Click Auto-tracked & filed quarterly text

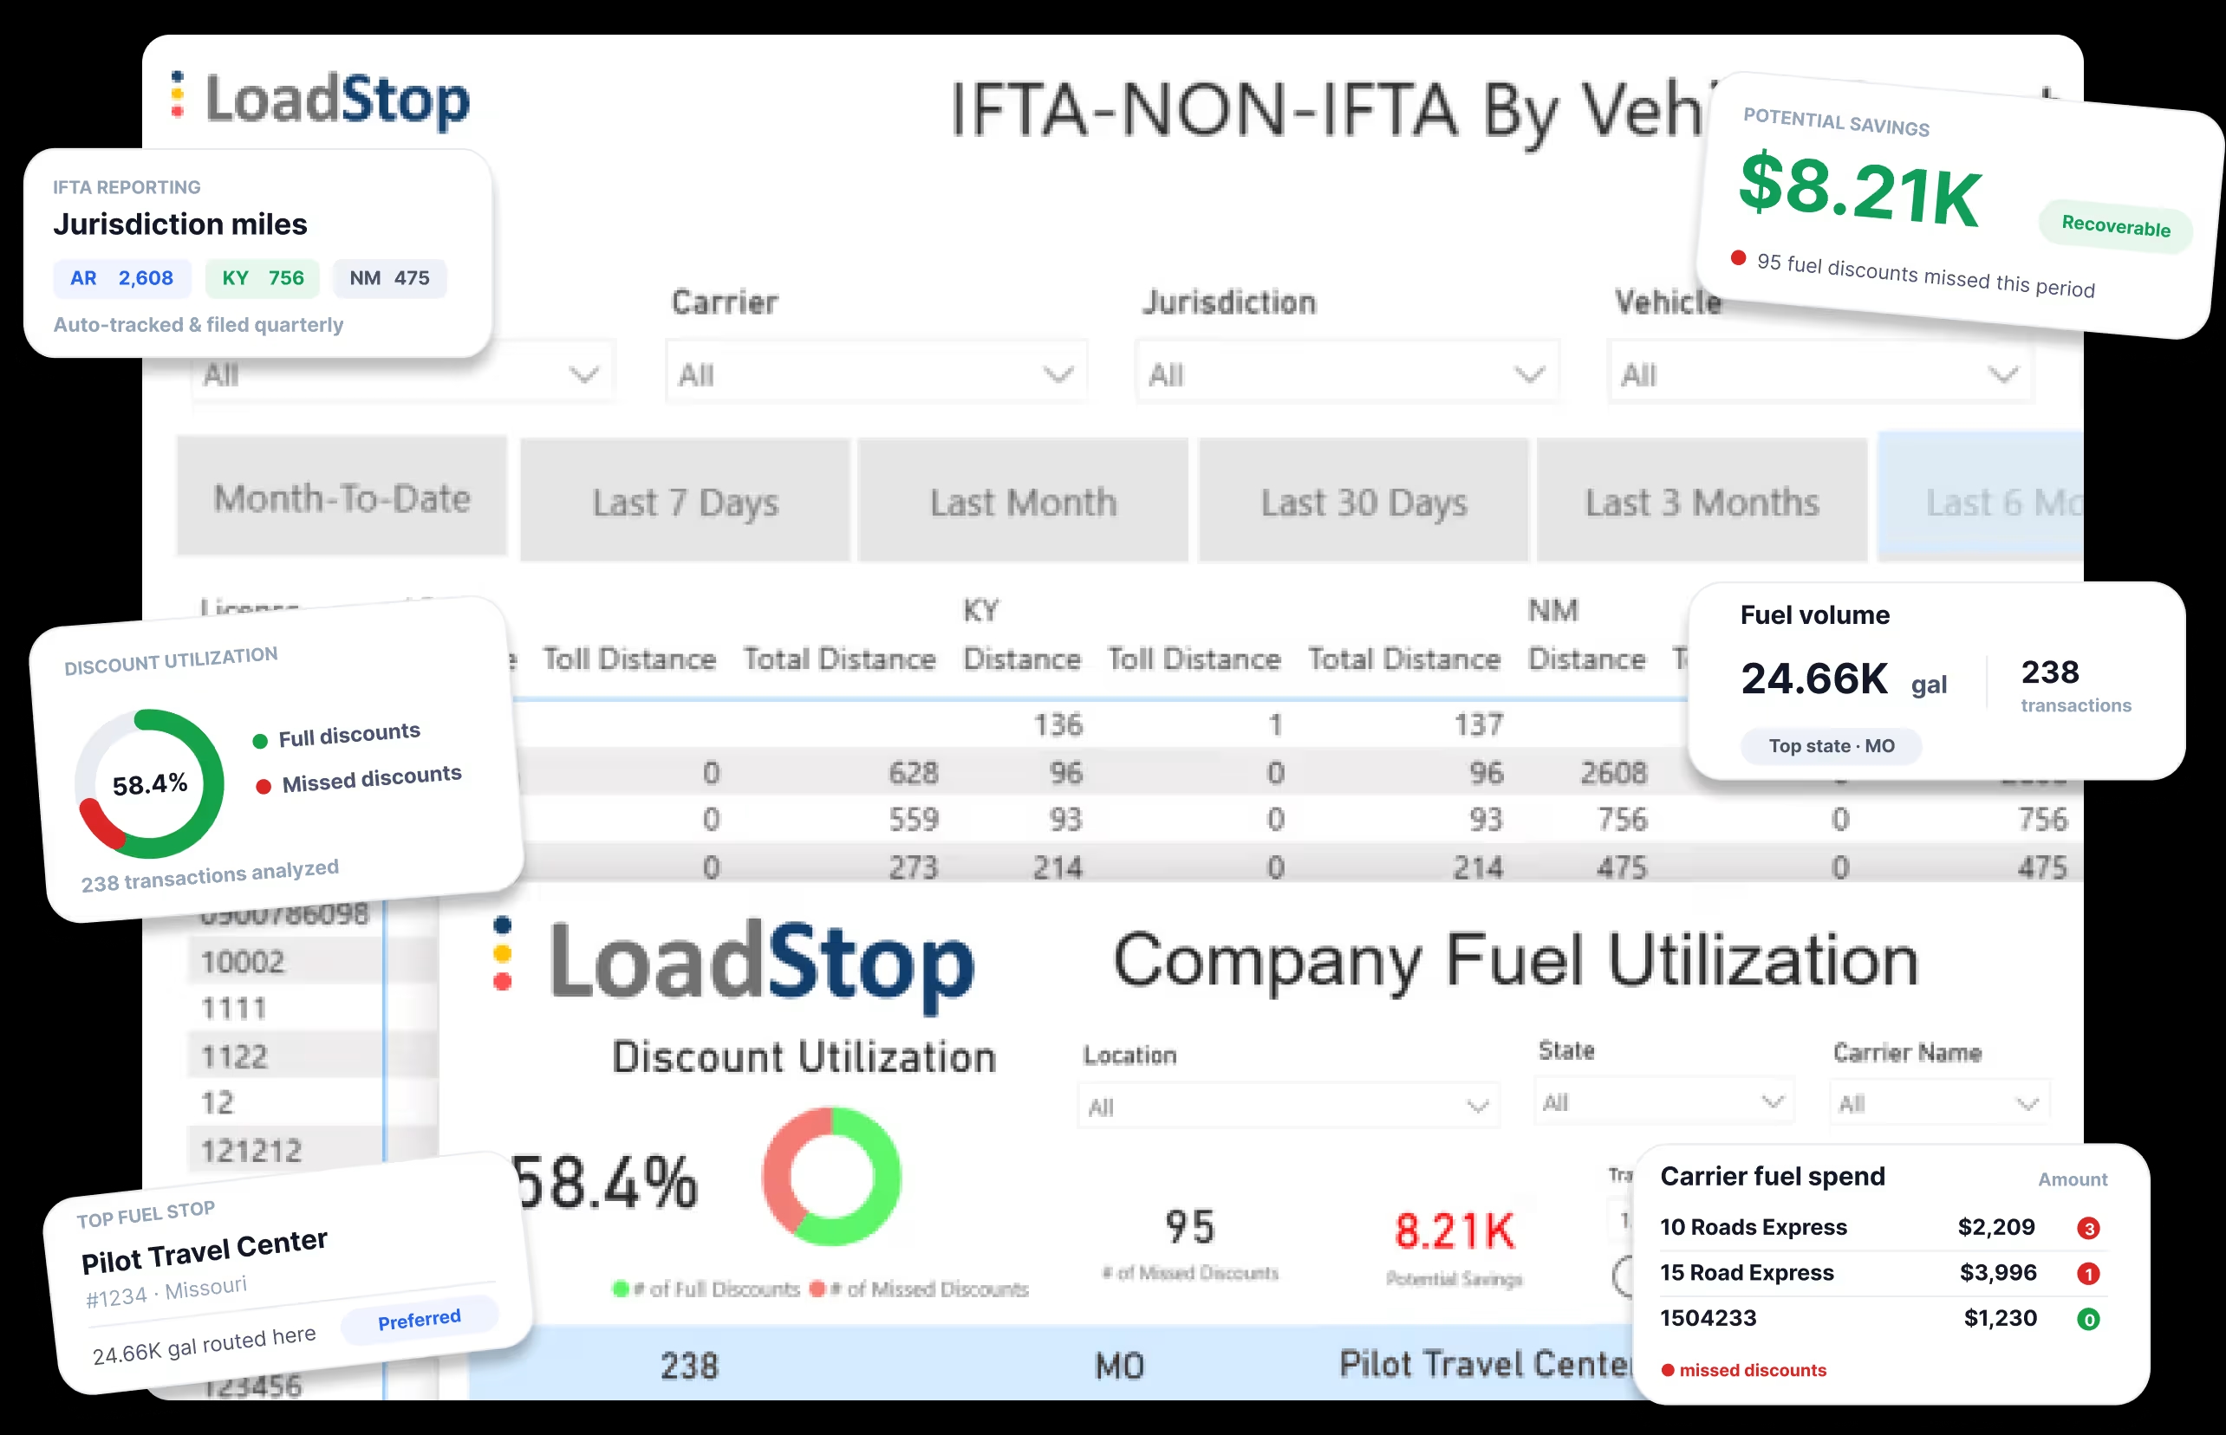198,324
